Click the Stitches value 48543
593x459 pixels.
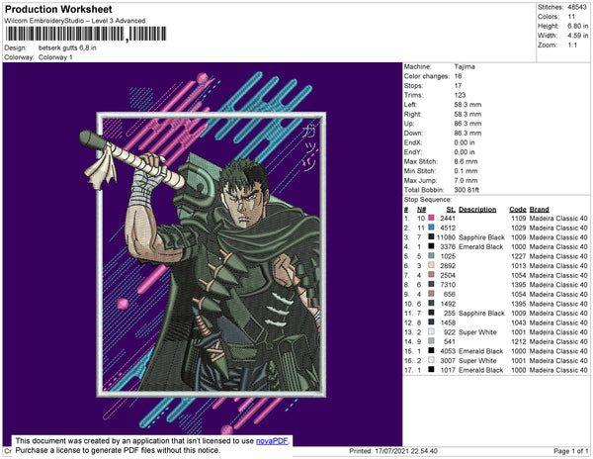point(577,7)
